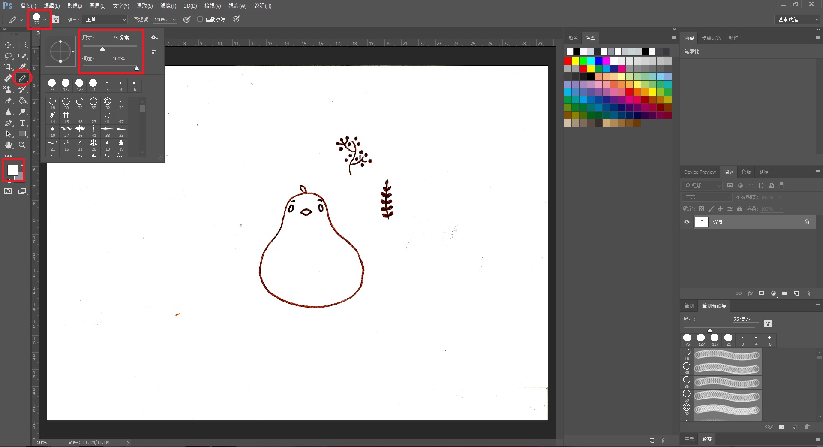The image size is (823, 447).
Task: Toggle the layer filter on/off switch
Action: [x=781, y=184]
